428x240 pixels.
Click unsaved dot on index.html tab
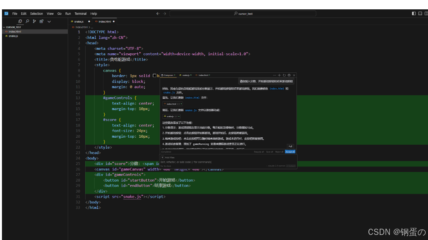(114, 21)
